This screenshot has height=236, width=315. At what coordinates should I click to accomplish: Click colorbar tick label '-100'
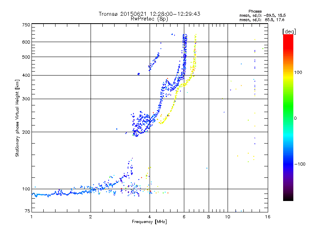pyautogui.click(x=300, y=164)
